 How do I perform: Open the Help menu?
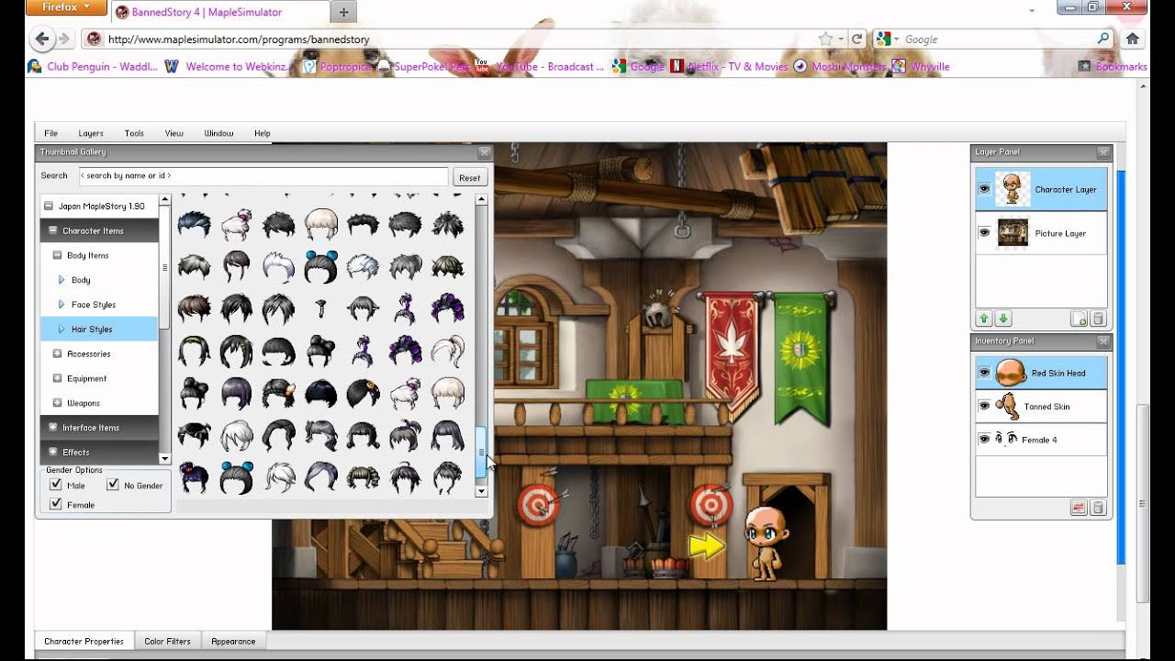click(x=263, y=133)
